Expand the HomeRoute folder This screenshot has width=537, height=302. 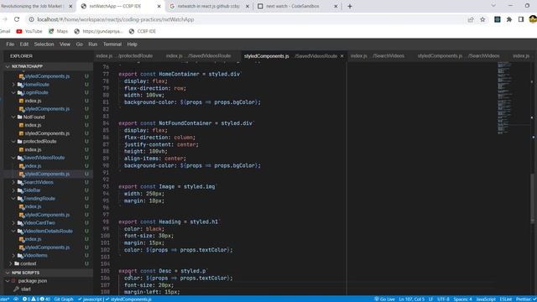[x=36, y=84]
